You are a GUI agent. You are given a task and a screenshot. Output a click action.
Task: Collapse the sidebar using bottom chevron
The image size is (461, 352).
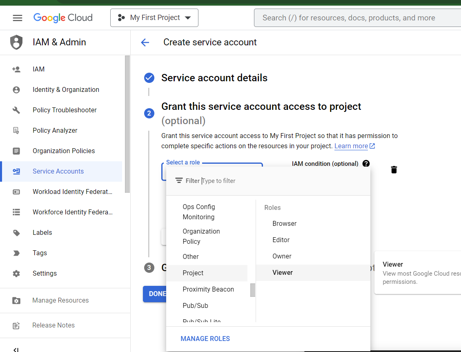(16, 349)
